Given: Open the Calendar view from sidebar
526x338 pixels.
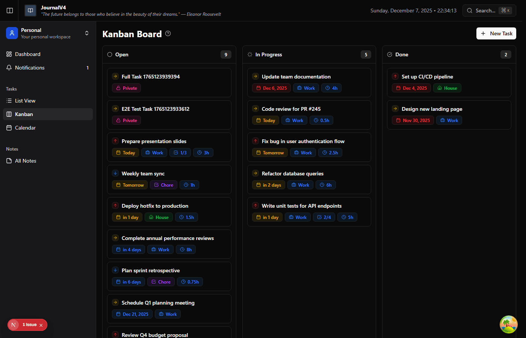Looking at the screenshot, I should (8, 128).
